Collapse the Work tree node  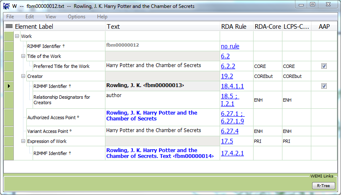coord(17,36)
